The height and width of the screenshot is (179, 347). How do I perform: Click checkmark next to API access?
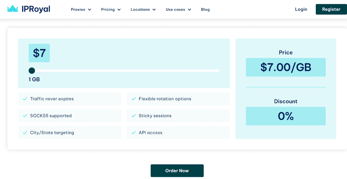(134, 133)
